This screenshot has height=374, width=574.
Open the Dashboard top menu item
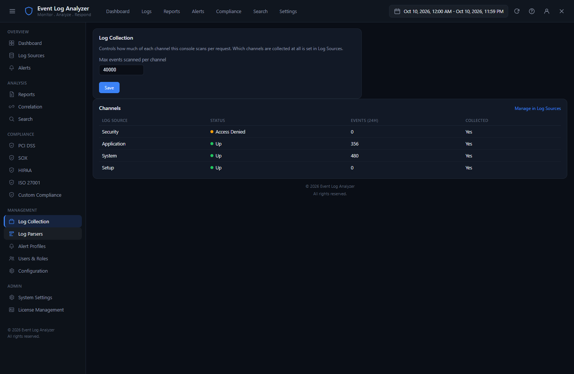click(118, 11)
